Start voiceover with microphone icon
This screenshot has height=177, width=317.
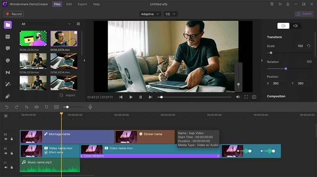(x=90, y=107)
